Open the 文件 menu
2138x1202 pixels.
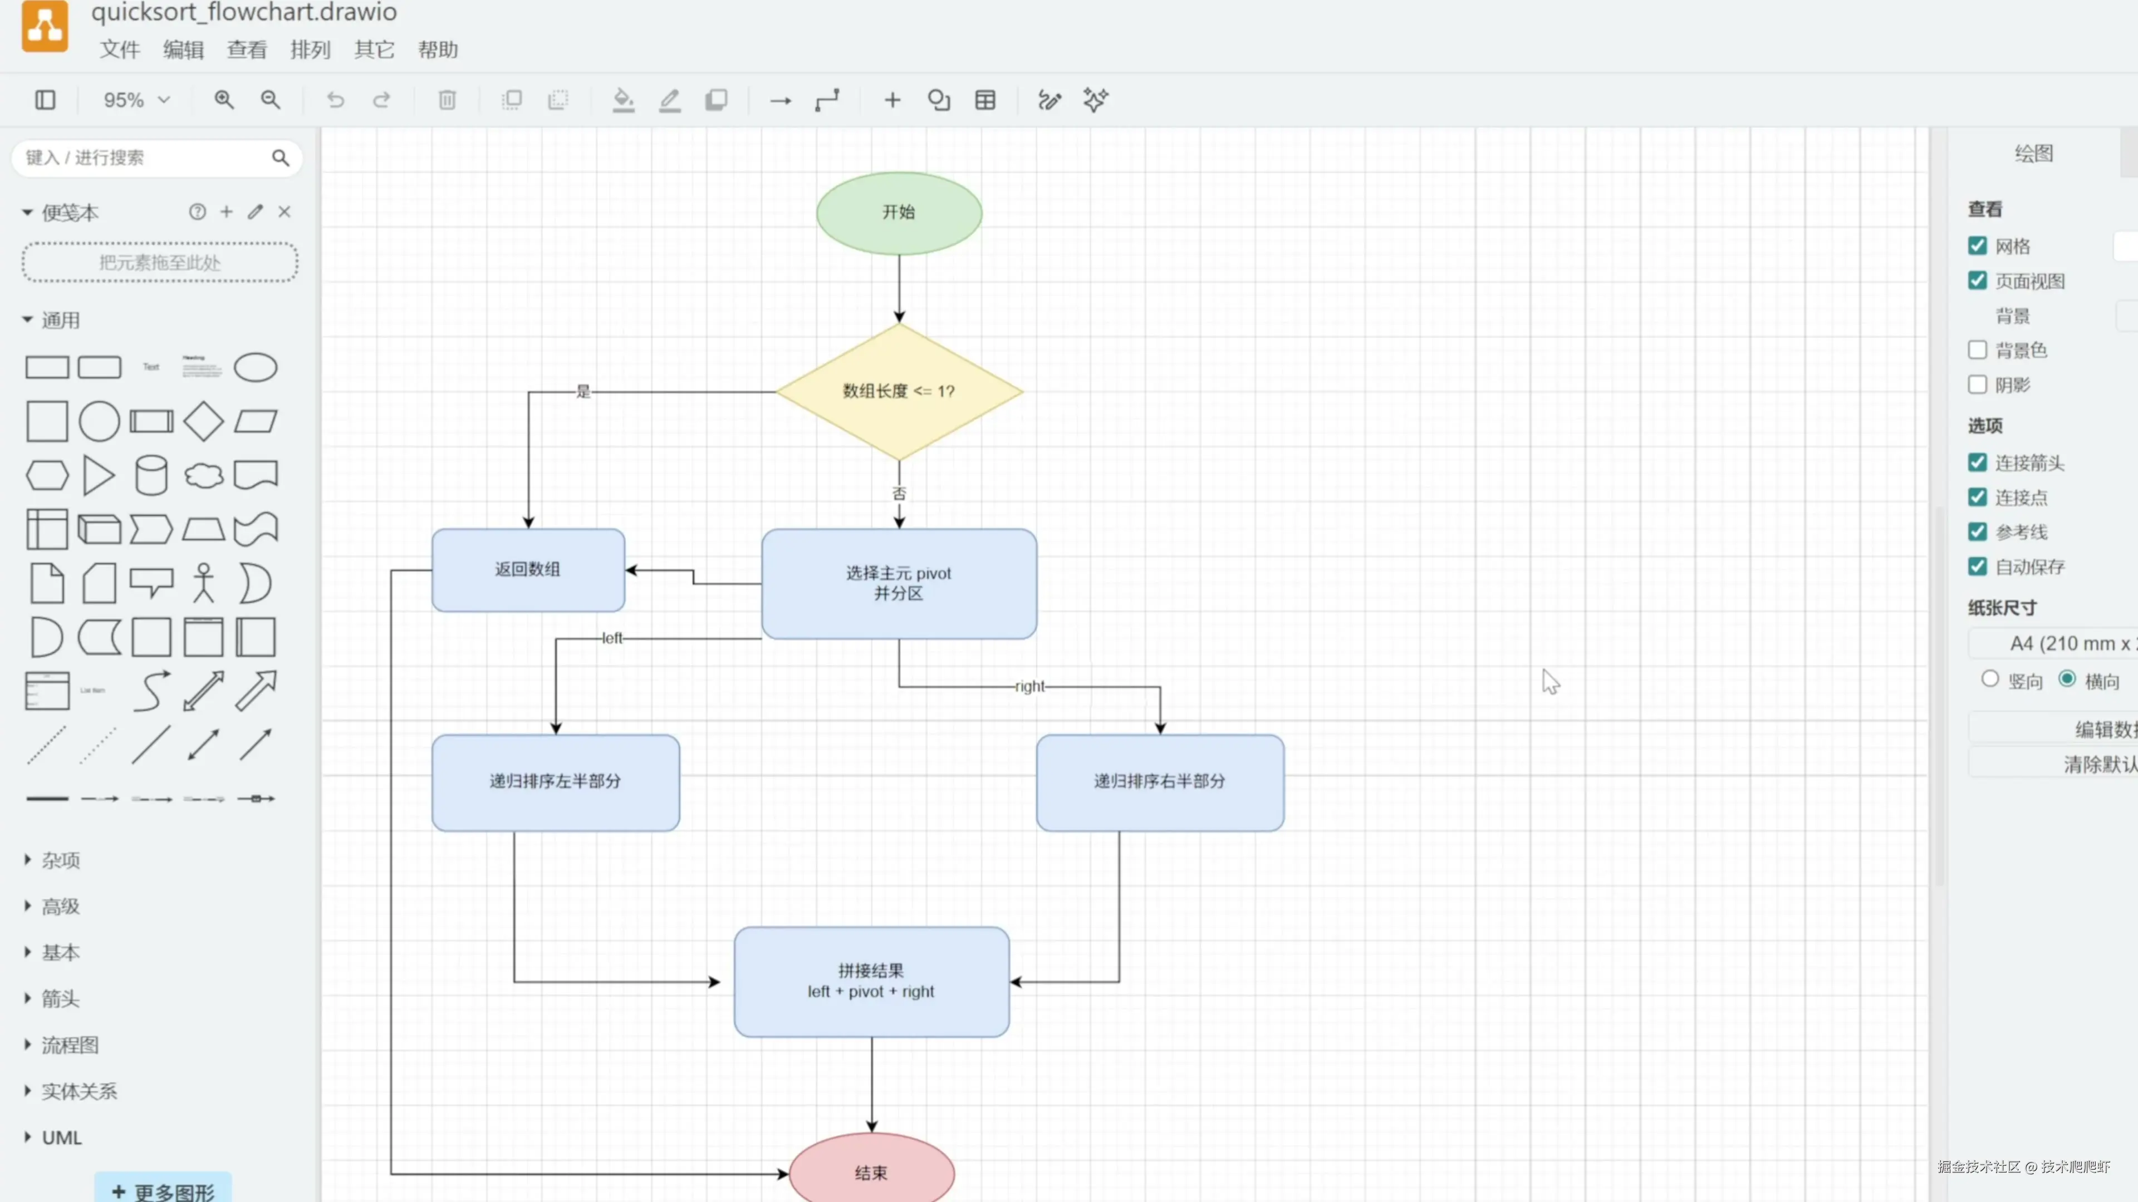(120, 50)
